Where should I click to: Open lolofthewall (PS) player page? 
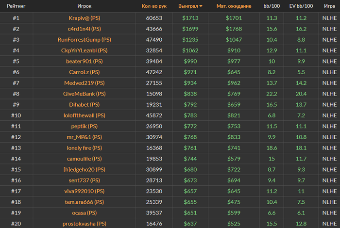pyautogui.click(x=85, y=115)
